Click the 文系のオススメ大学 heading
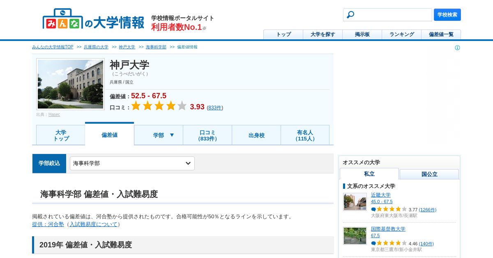493x258 pixels. 371,186
